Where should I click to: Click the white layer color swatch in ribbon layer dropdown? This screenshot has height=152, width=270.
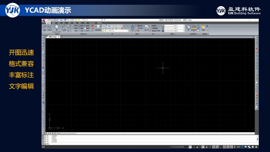112,31
